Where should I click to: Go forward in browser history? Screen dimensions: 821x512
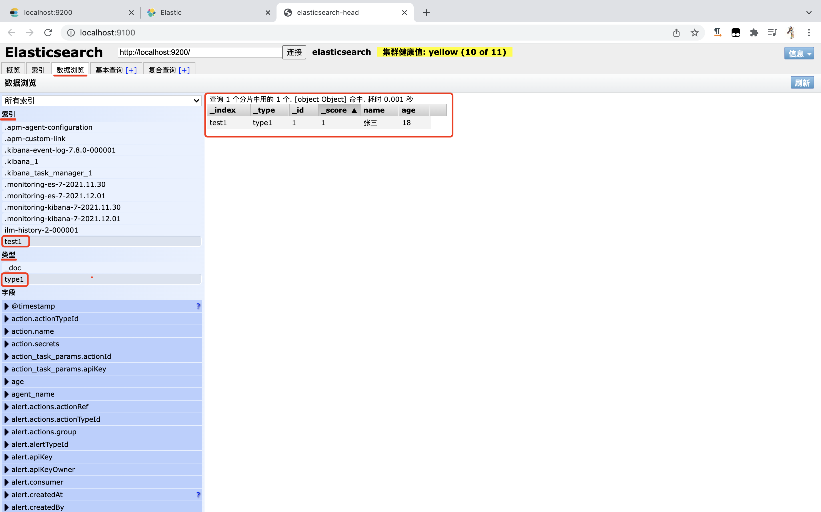point(30,33)
